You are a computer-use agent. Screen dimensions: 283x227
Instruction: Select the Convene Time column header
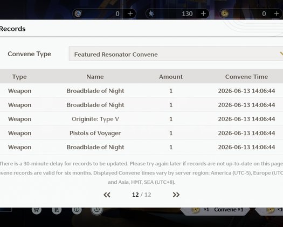click(246, 77)
